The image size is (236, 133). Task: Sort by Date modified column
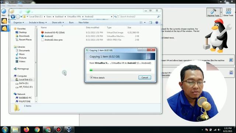pyautogui.click(x=93, y=27)
